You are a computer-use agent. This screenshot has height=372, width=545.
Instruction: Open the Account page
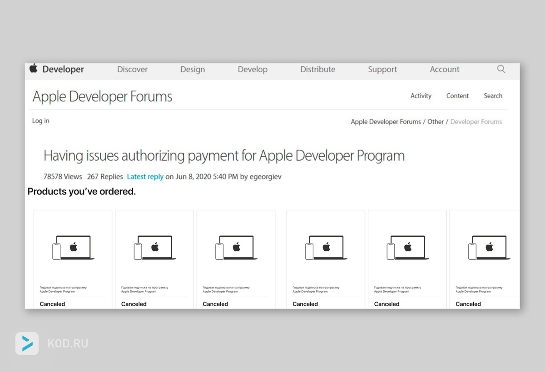(x=445, y=69)
